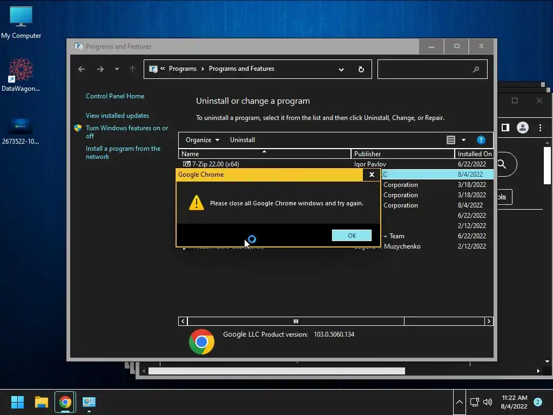This screenshot has width=553, height=415.
Task: Open notification badge showing 2
Action: pos(538,402)
